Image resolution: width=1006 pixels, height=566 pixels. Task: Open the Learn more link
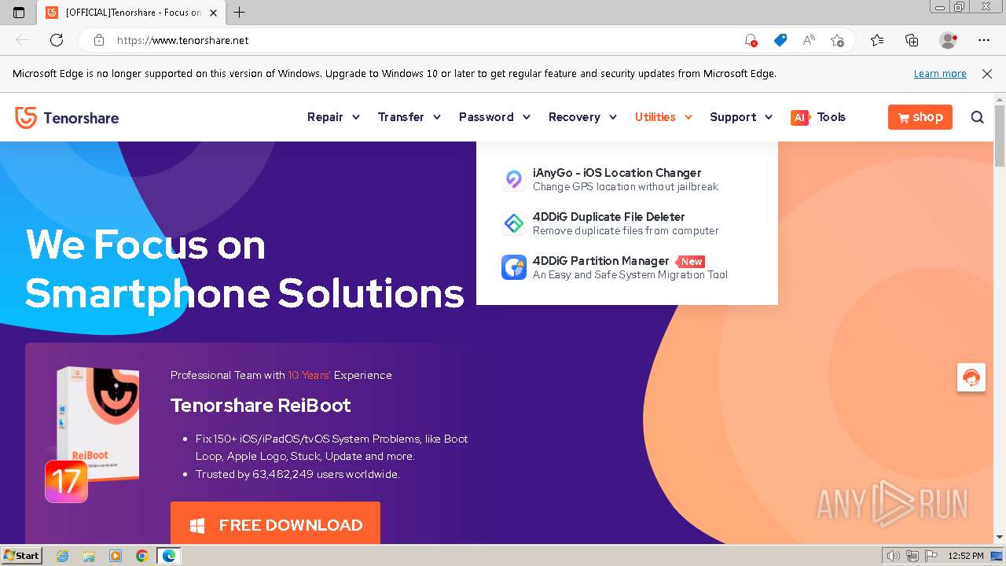(x=940, y=73)
